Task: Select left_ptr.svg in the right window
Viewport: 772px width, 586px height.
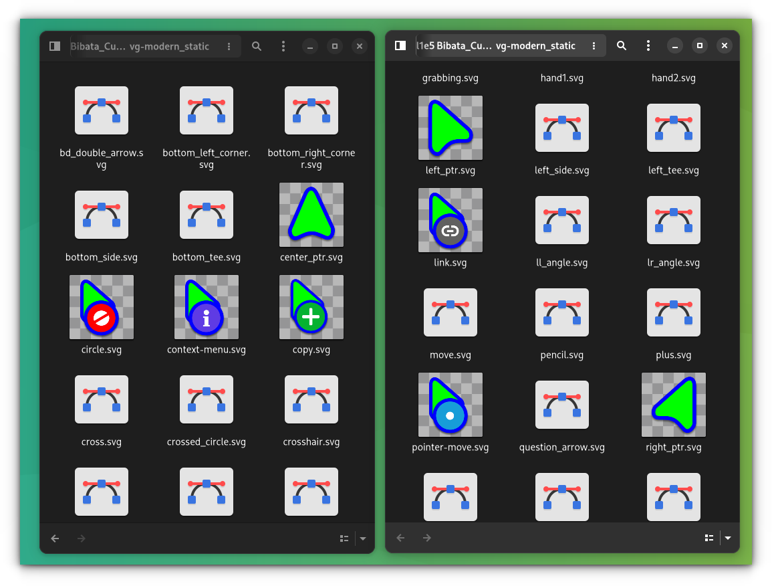Action: pyautogui.click(x=450, y=128)
